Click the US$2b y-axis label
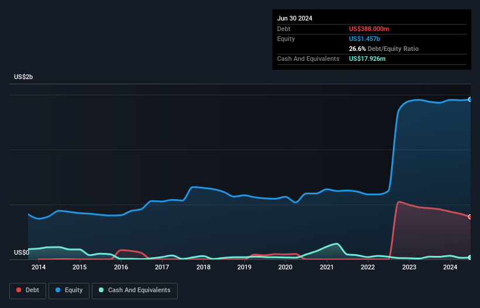Screen dimensions: 480x308 pos(23,77)
